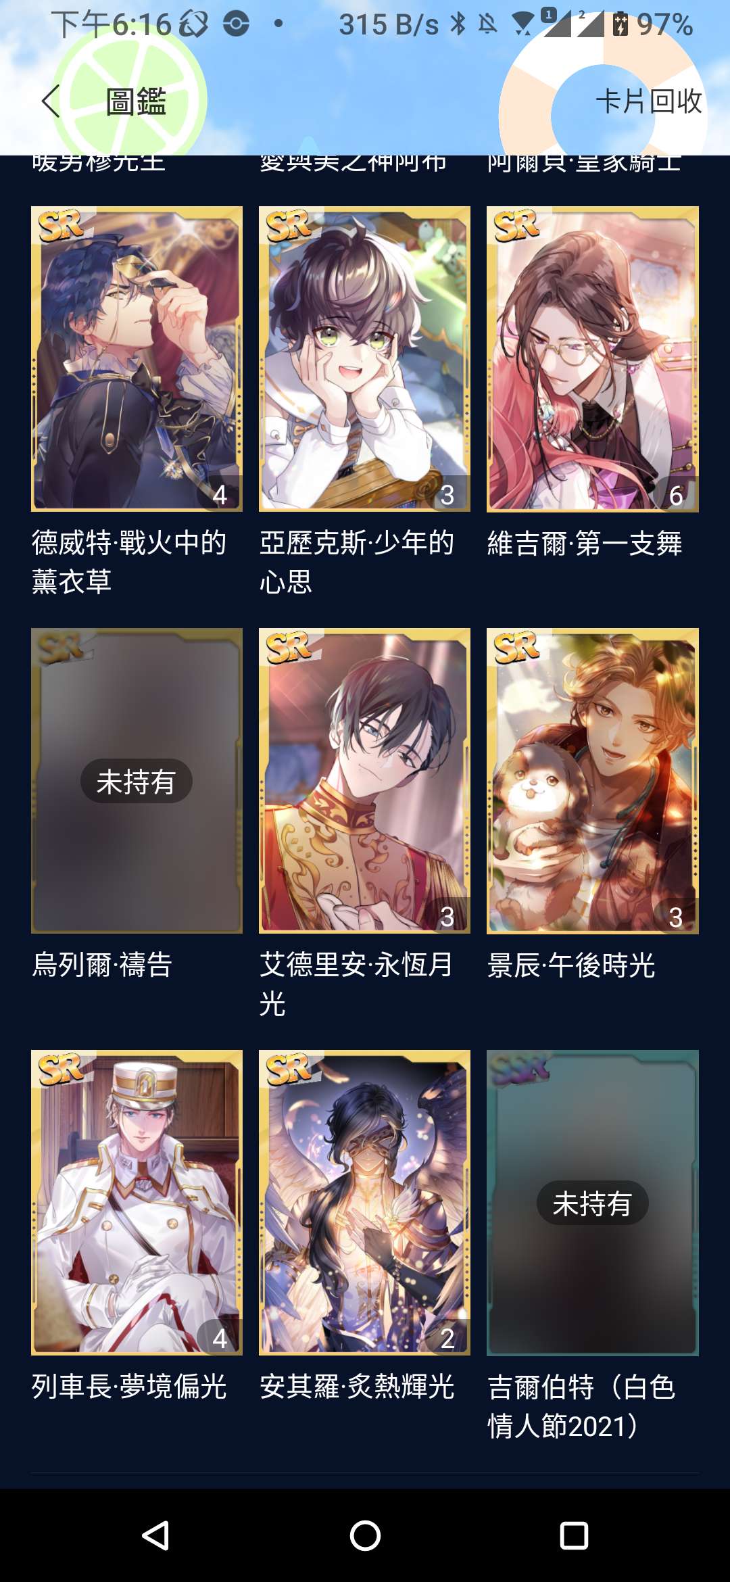
Task: Tap the 圖鑑 page title
Action: 136,101
